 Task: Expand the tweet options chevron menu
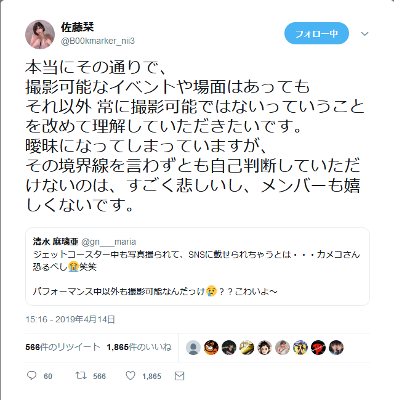[x=365, y=34]
